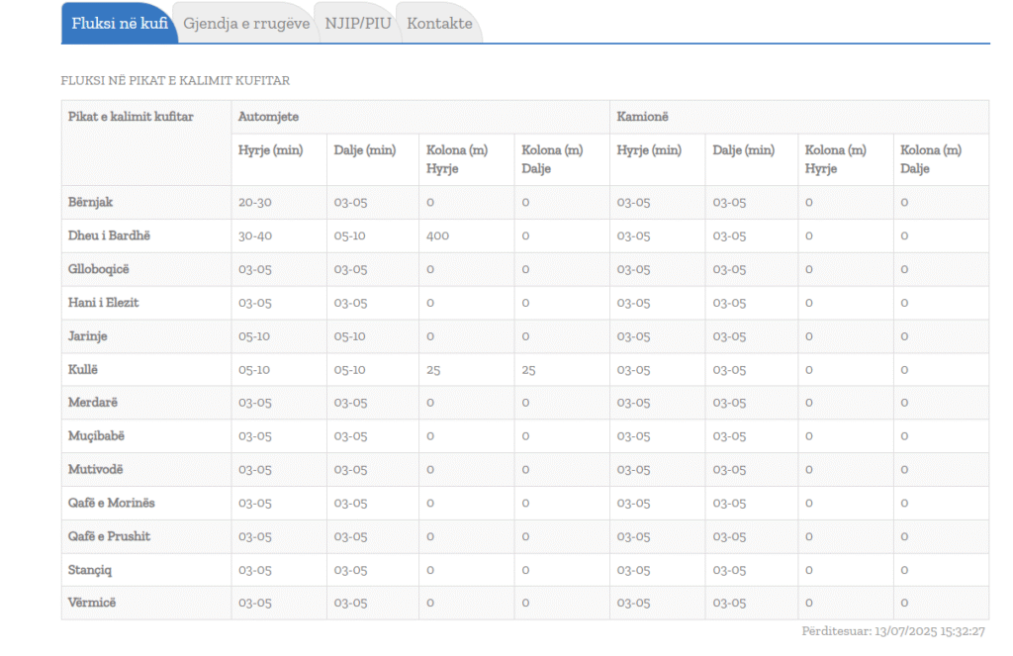This screenshot has width=1013, height=656.
Task: Switch to Gjendja e rrugëve tab
Action: click(246, 24)
